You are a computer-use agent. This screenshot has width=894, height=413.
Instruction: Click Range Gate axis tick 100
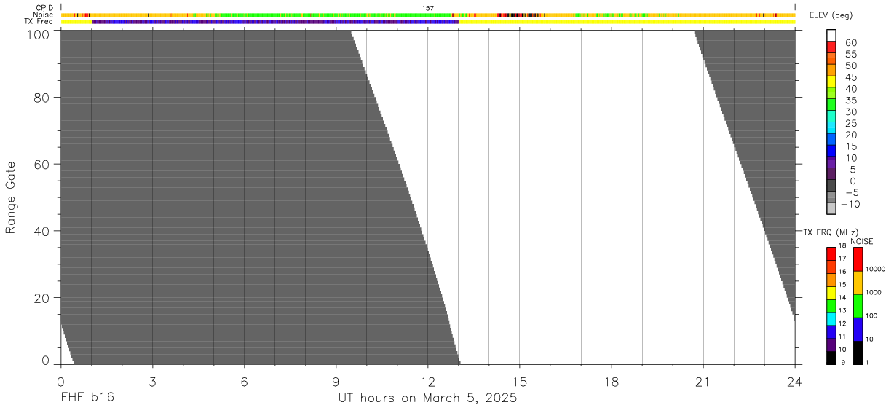pyautogui.click(x=36, y=34)
